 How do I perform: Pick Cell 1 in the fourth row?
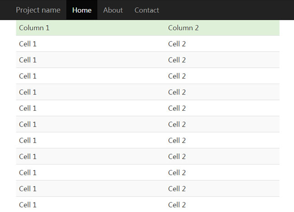click(28, 92)
